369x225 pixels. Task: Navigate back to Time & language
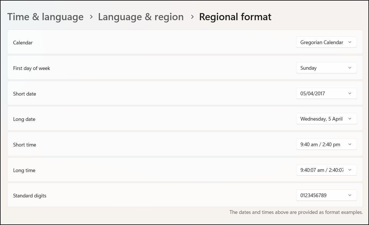[x=45, y=17]
